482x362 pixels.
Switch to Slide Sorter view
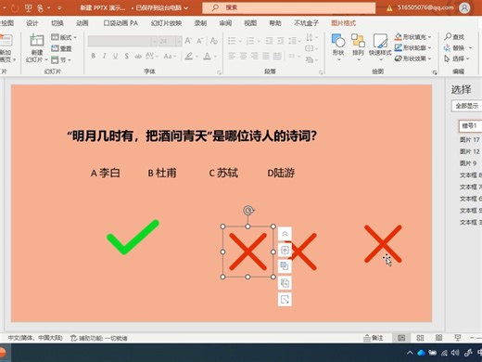coord(420,338)
